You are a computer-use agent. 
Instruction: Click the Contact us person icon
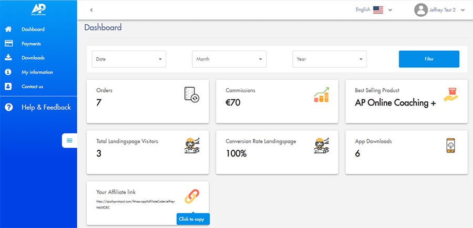(x=8, y=87)
